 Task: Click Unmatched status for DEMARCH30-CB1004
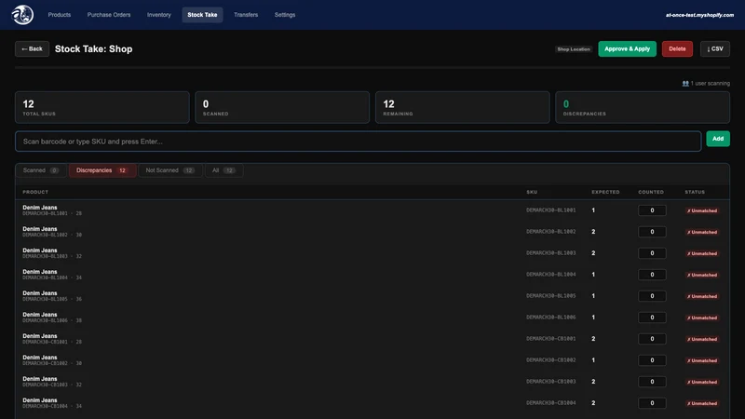pos(702,403)
